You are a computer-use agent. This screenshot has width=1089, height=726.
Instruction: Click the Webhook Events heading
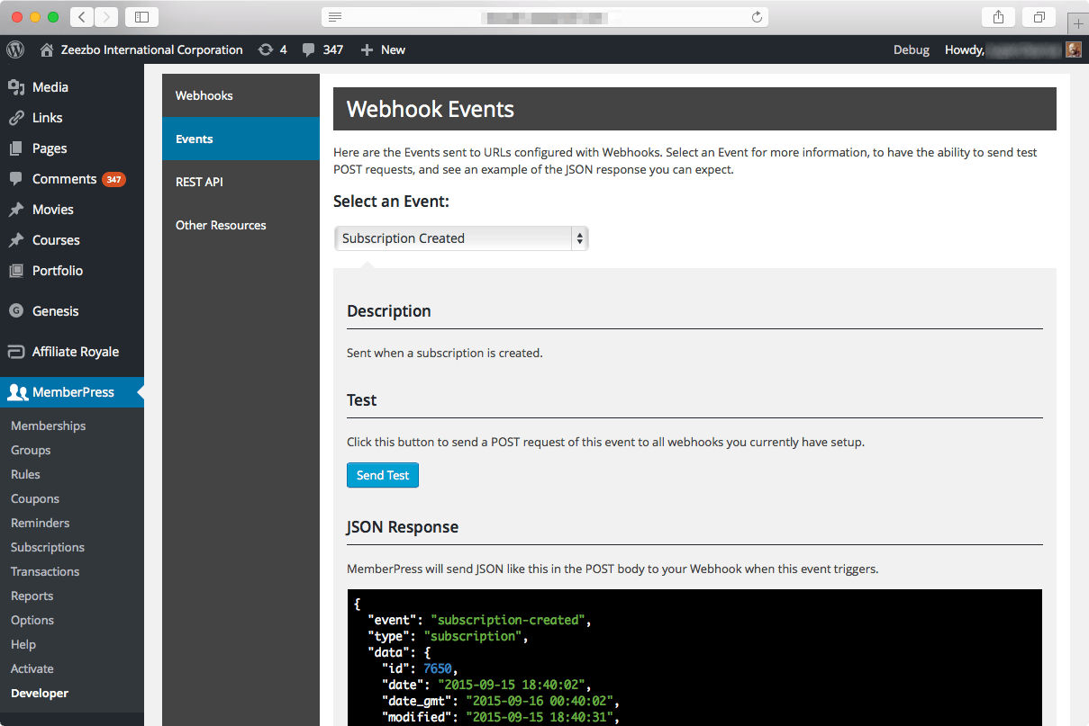point(431,109)
